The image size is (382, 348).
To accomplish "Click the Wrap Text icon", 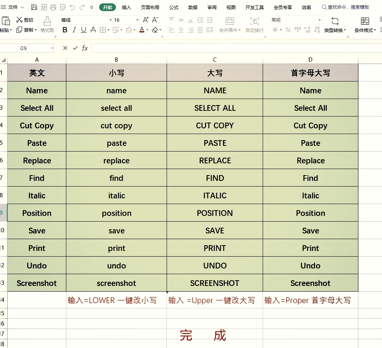I will pos(255,21).
